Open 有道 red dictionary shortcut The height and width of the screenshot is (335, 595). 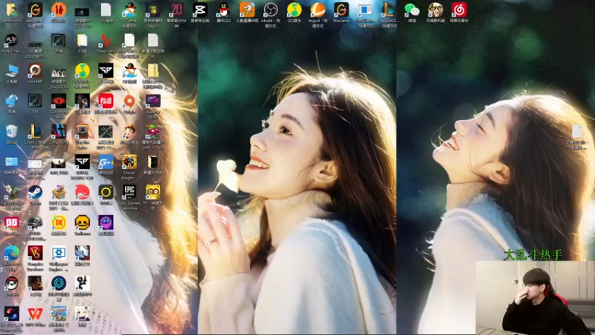(x=106, y=101)
